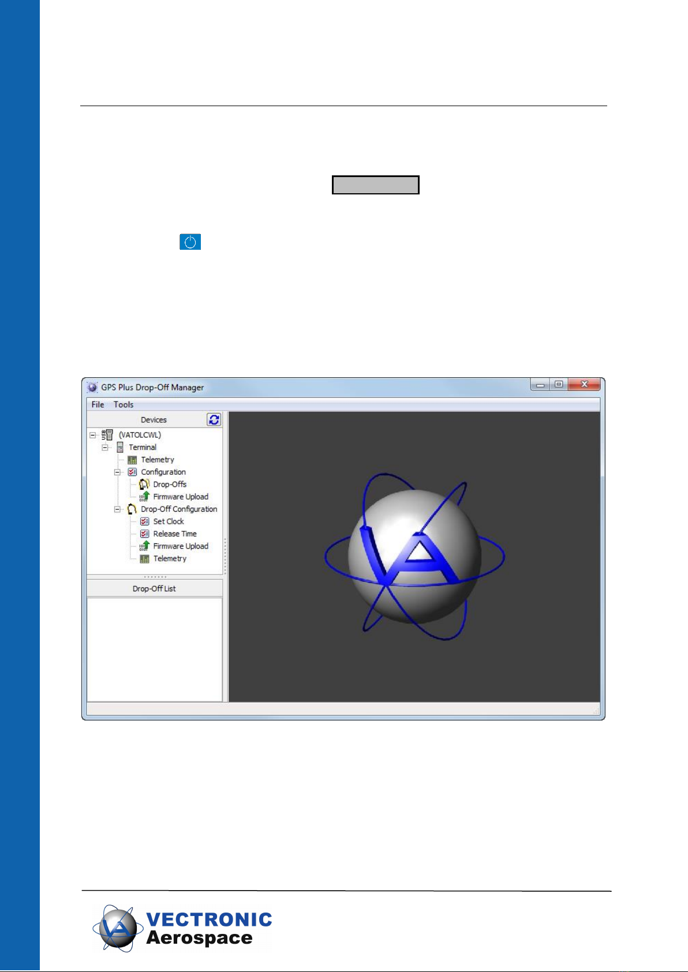
Task: Open the Drop-Offs collar icon
Action: tap(144, 485)
